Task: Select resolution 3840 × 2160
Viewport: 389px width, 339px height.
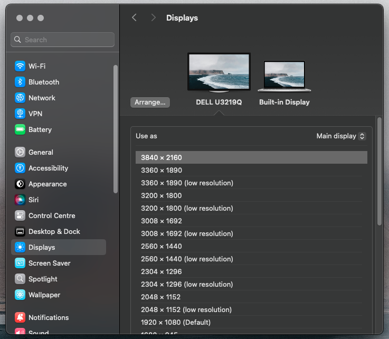Action: (x=251, y=157)
